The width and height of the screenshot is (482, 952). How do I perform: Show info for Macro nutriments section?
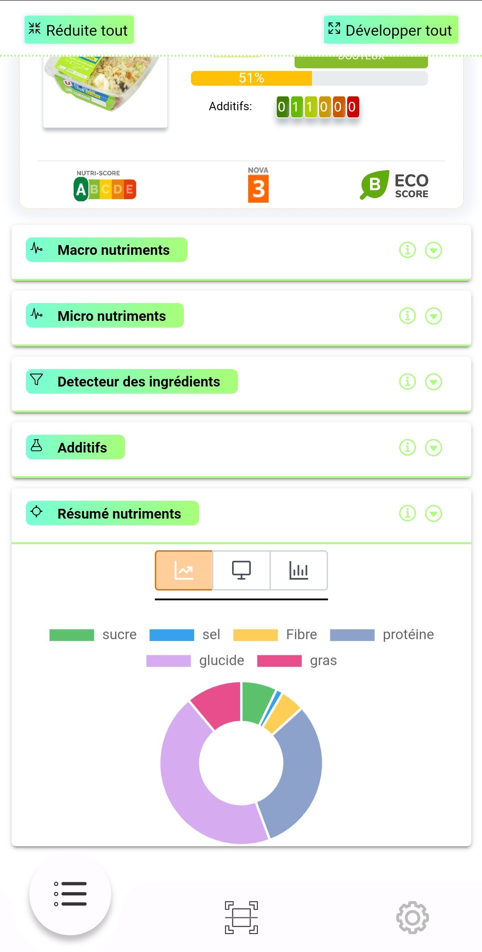tap(407, 250)
